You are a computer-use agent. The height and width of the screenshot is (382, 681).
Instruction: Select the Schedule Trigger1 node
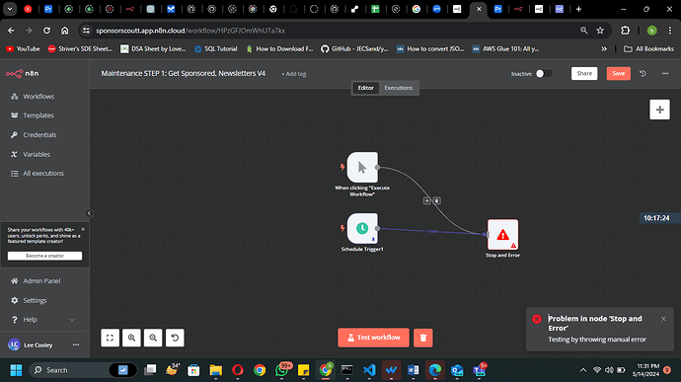click(x=362, y=228)
